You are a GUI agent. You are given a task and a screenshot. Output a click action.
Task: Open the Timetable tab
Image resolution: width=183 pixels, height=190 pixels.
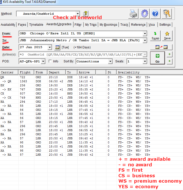pos(36,25)
